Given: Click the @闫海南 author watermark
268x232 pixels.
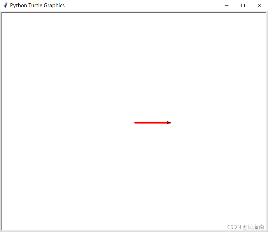Looking at the screenshot, I should (253, 227).
